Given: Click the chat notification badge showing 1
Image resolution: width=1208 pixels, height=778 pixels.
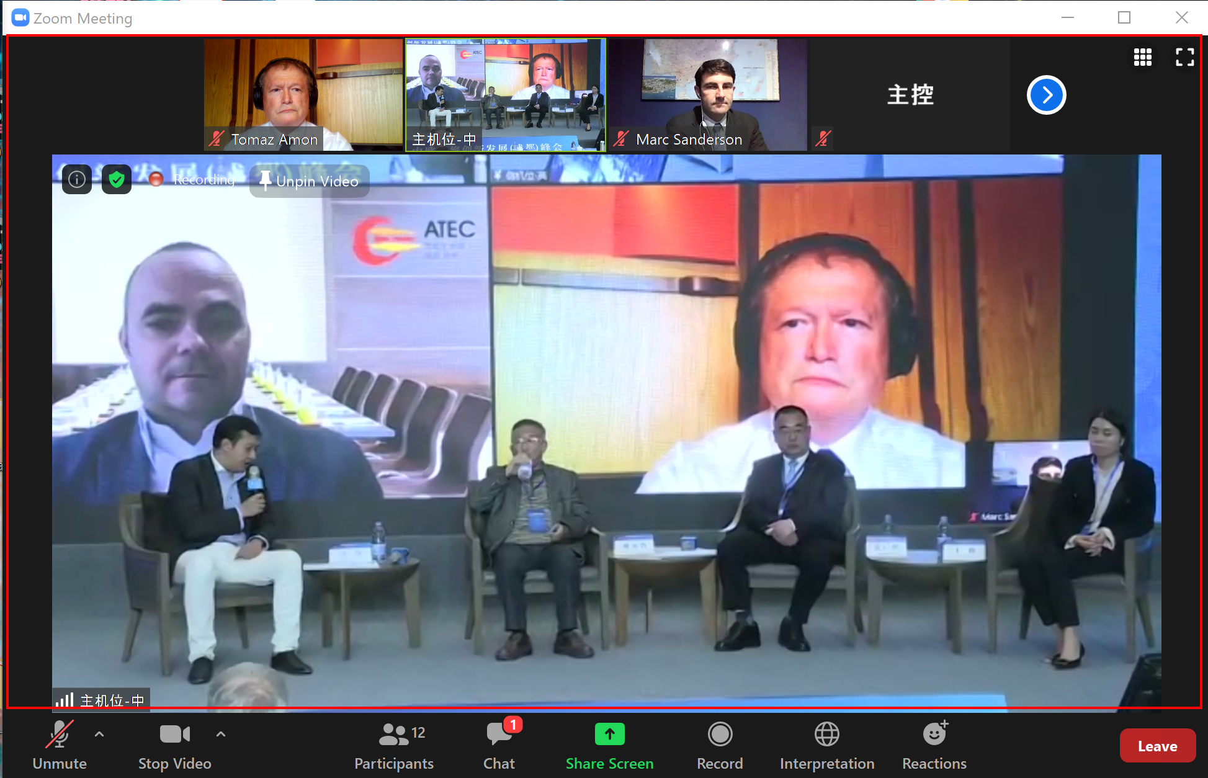Looking at the screenshot, I should [513, 724].
